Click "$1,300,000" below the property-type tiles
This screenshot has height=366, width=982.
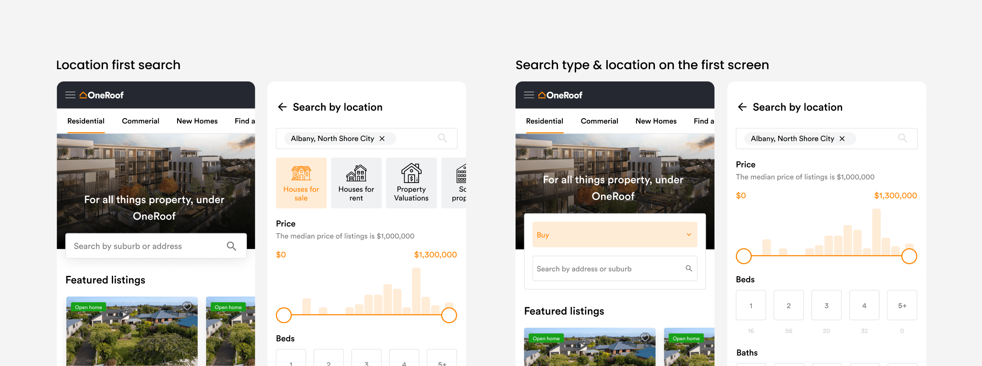[x=435, y=255]
